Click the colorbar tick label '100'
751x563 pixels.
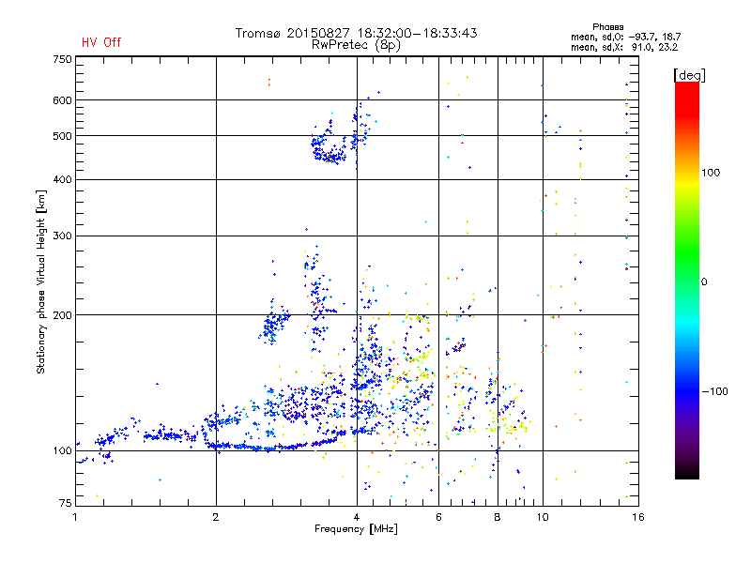(x=711, y=173)
